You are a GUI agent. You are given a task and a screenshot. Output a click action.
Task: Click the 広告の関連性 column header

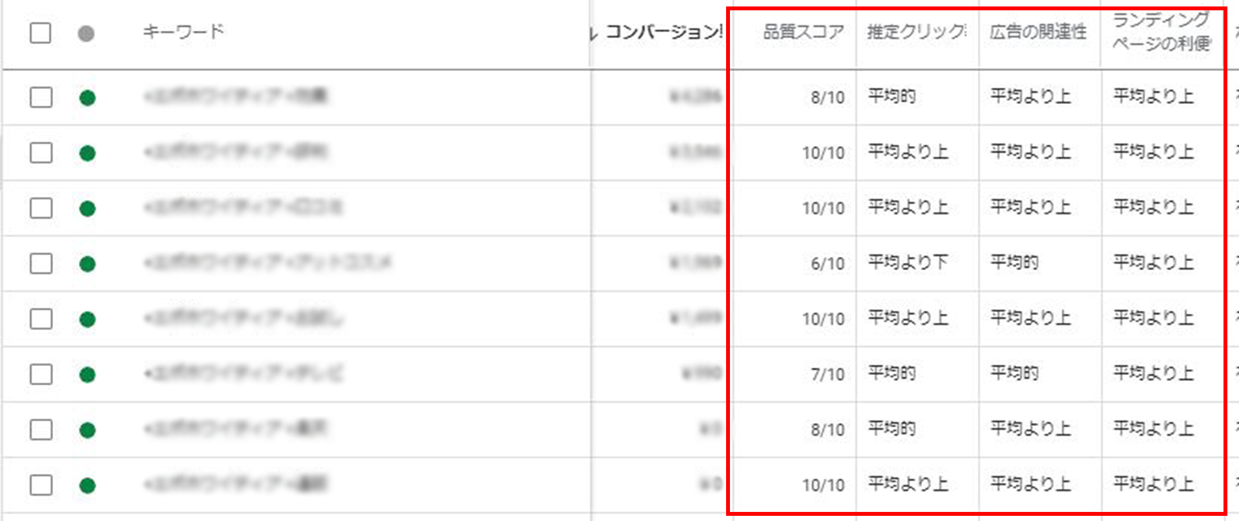point(1037,32)
